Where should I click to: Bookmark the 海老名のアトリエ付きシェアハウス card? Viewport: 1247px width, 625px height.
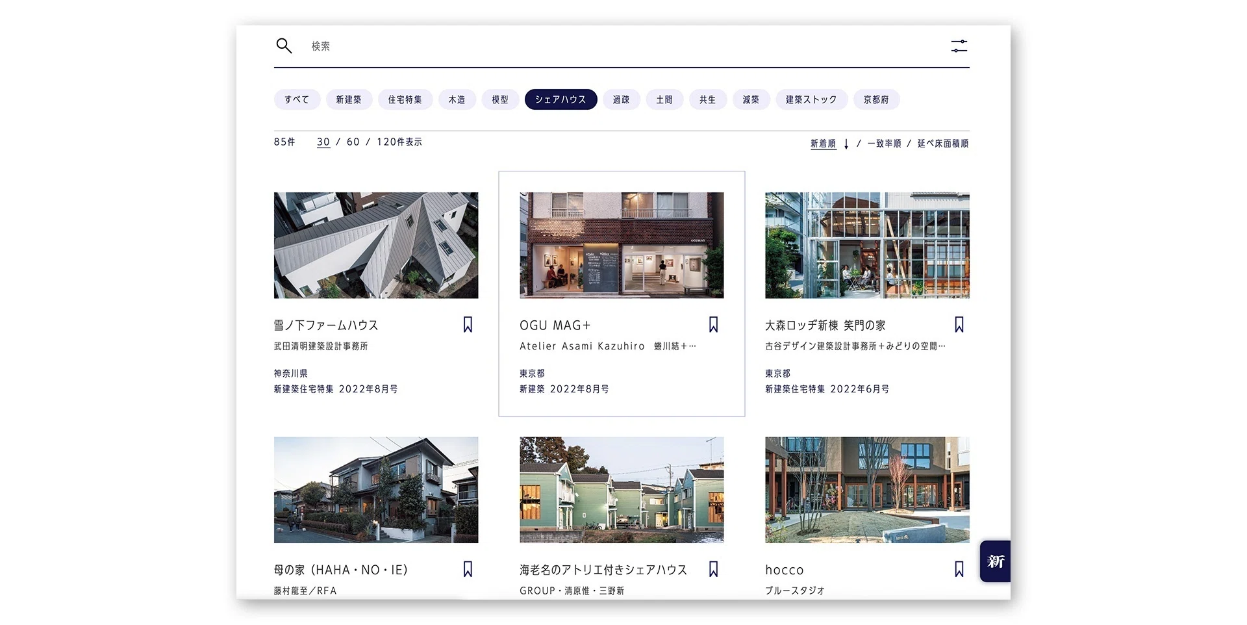(x=713, y=569)
